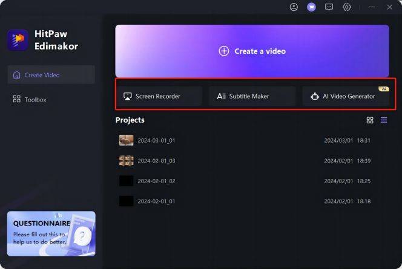Open project named 2024-02-01_01
The image size is (402, 269).
[156, 201]
